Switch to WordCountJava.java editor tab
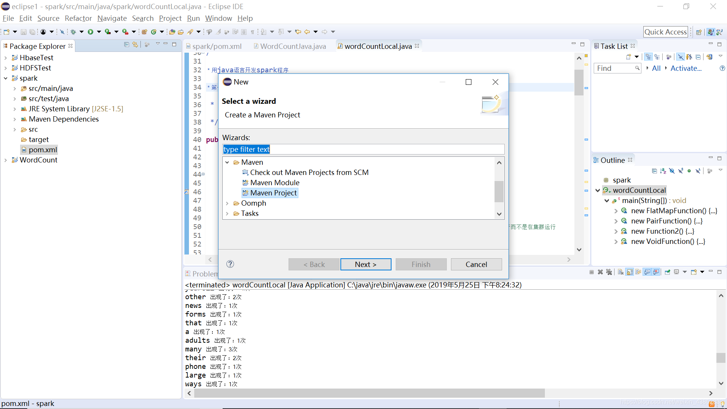Viewport: 727px width, 409px height. [290, 46]
